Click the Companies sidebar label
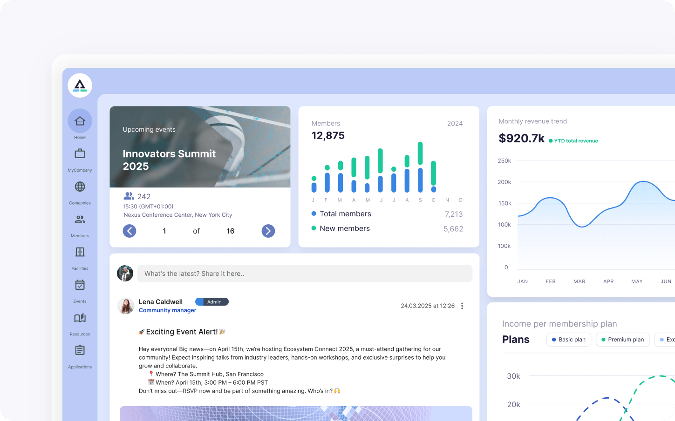The image size is (675, 421). (80, 203)
